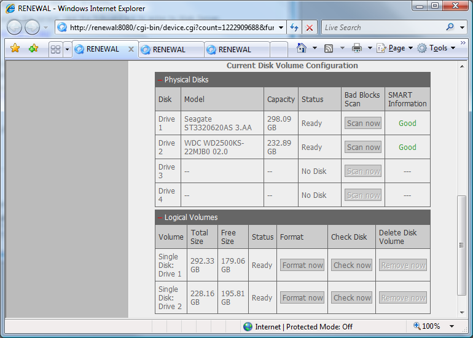This screenshot has height=338, width=473.
Task: Switch to the third RENEWAL tab
Action: tap(235, 50)
